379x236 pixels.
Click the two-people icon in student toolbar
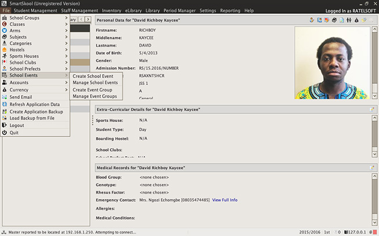349,20
